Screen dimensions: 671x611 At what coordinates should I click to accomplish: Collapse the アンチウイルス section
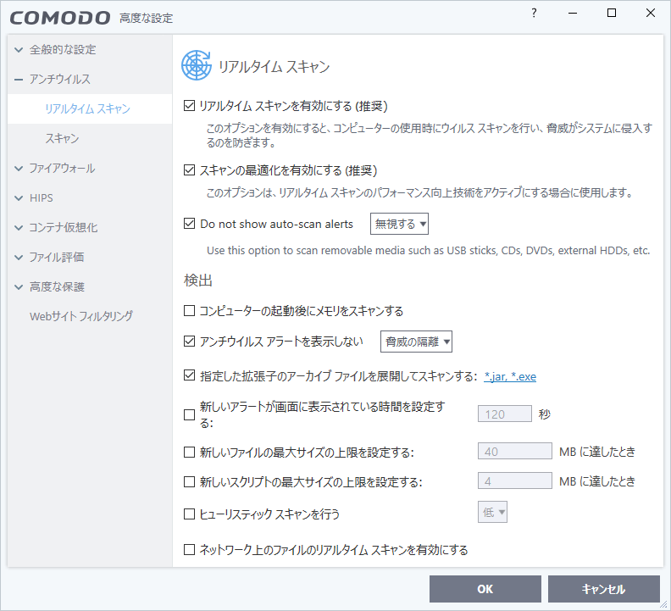[59, 79]
